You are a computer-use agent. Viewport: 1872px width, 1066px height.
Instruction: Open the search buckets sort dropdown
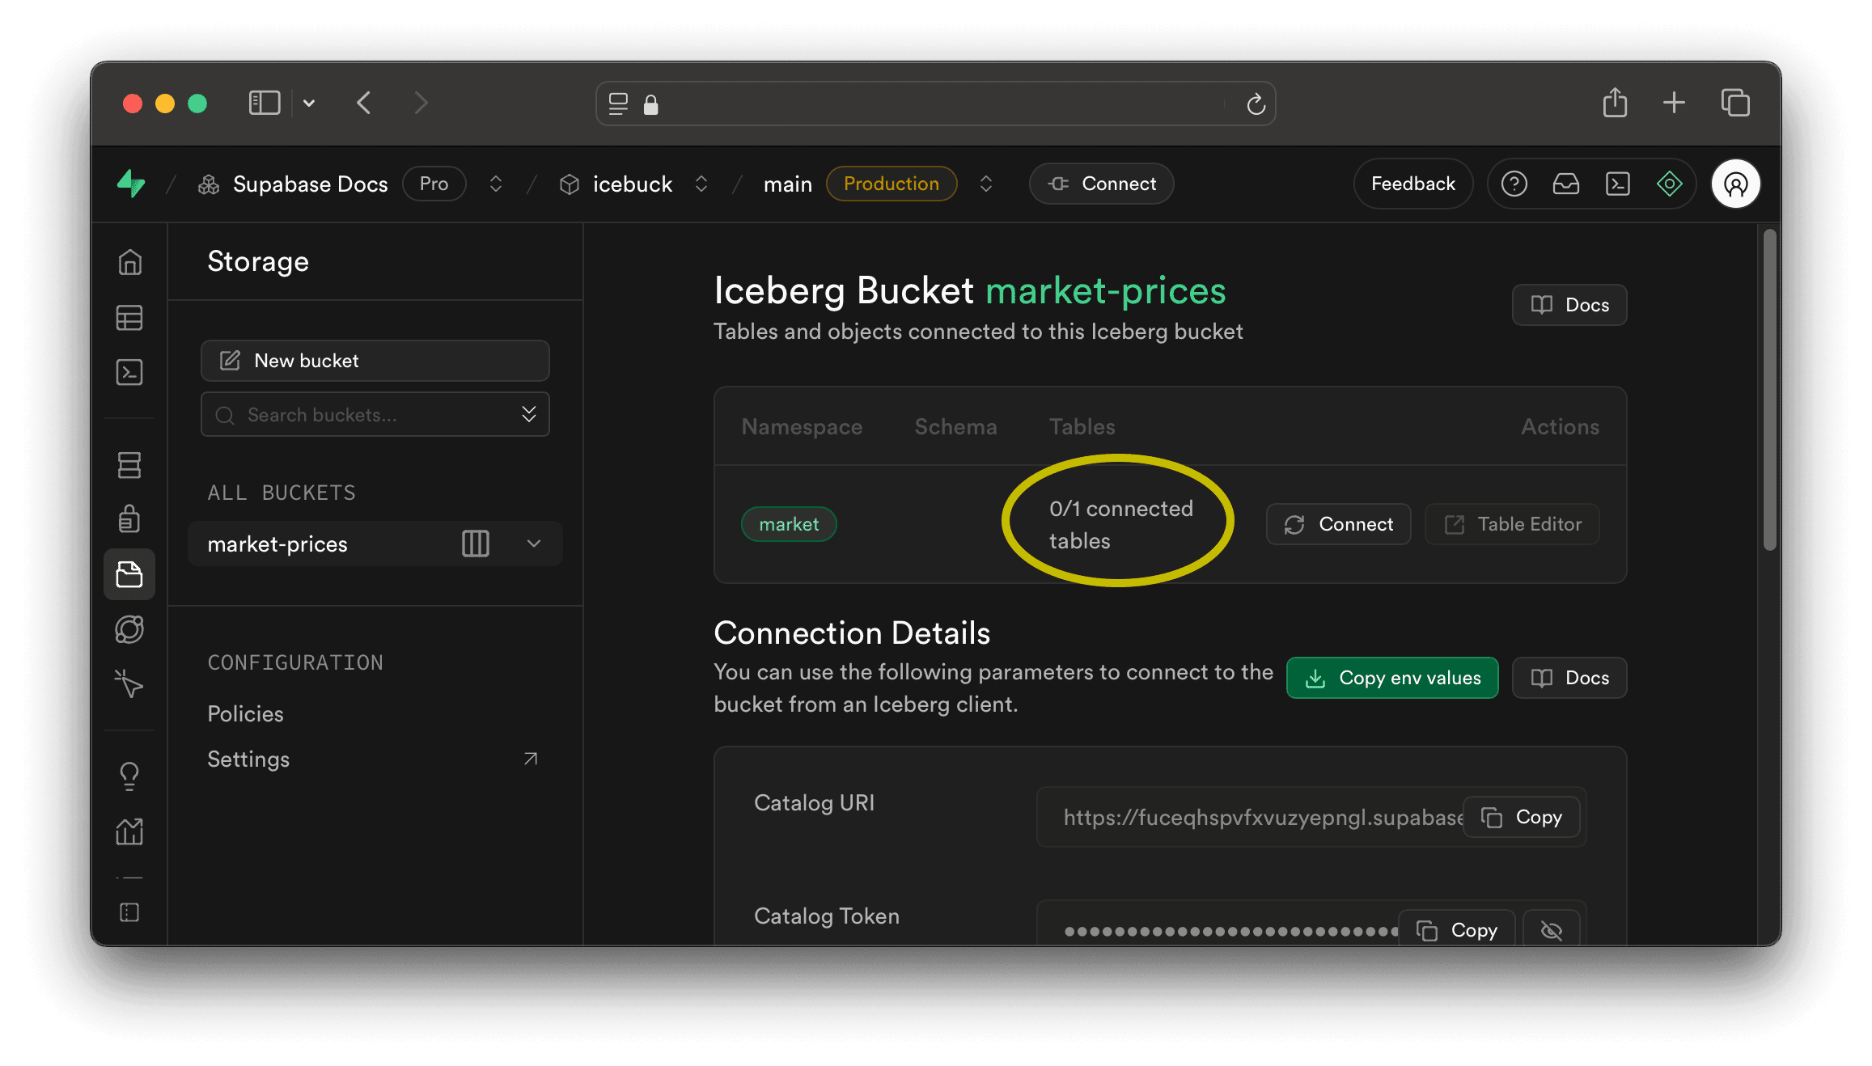[x=529, y=414]
